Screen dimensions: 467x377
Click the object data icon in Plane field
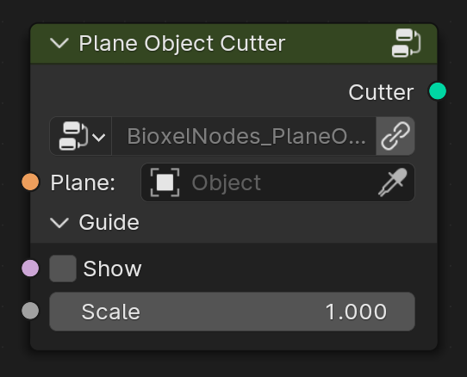tap(165, 182)
